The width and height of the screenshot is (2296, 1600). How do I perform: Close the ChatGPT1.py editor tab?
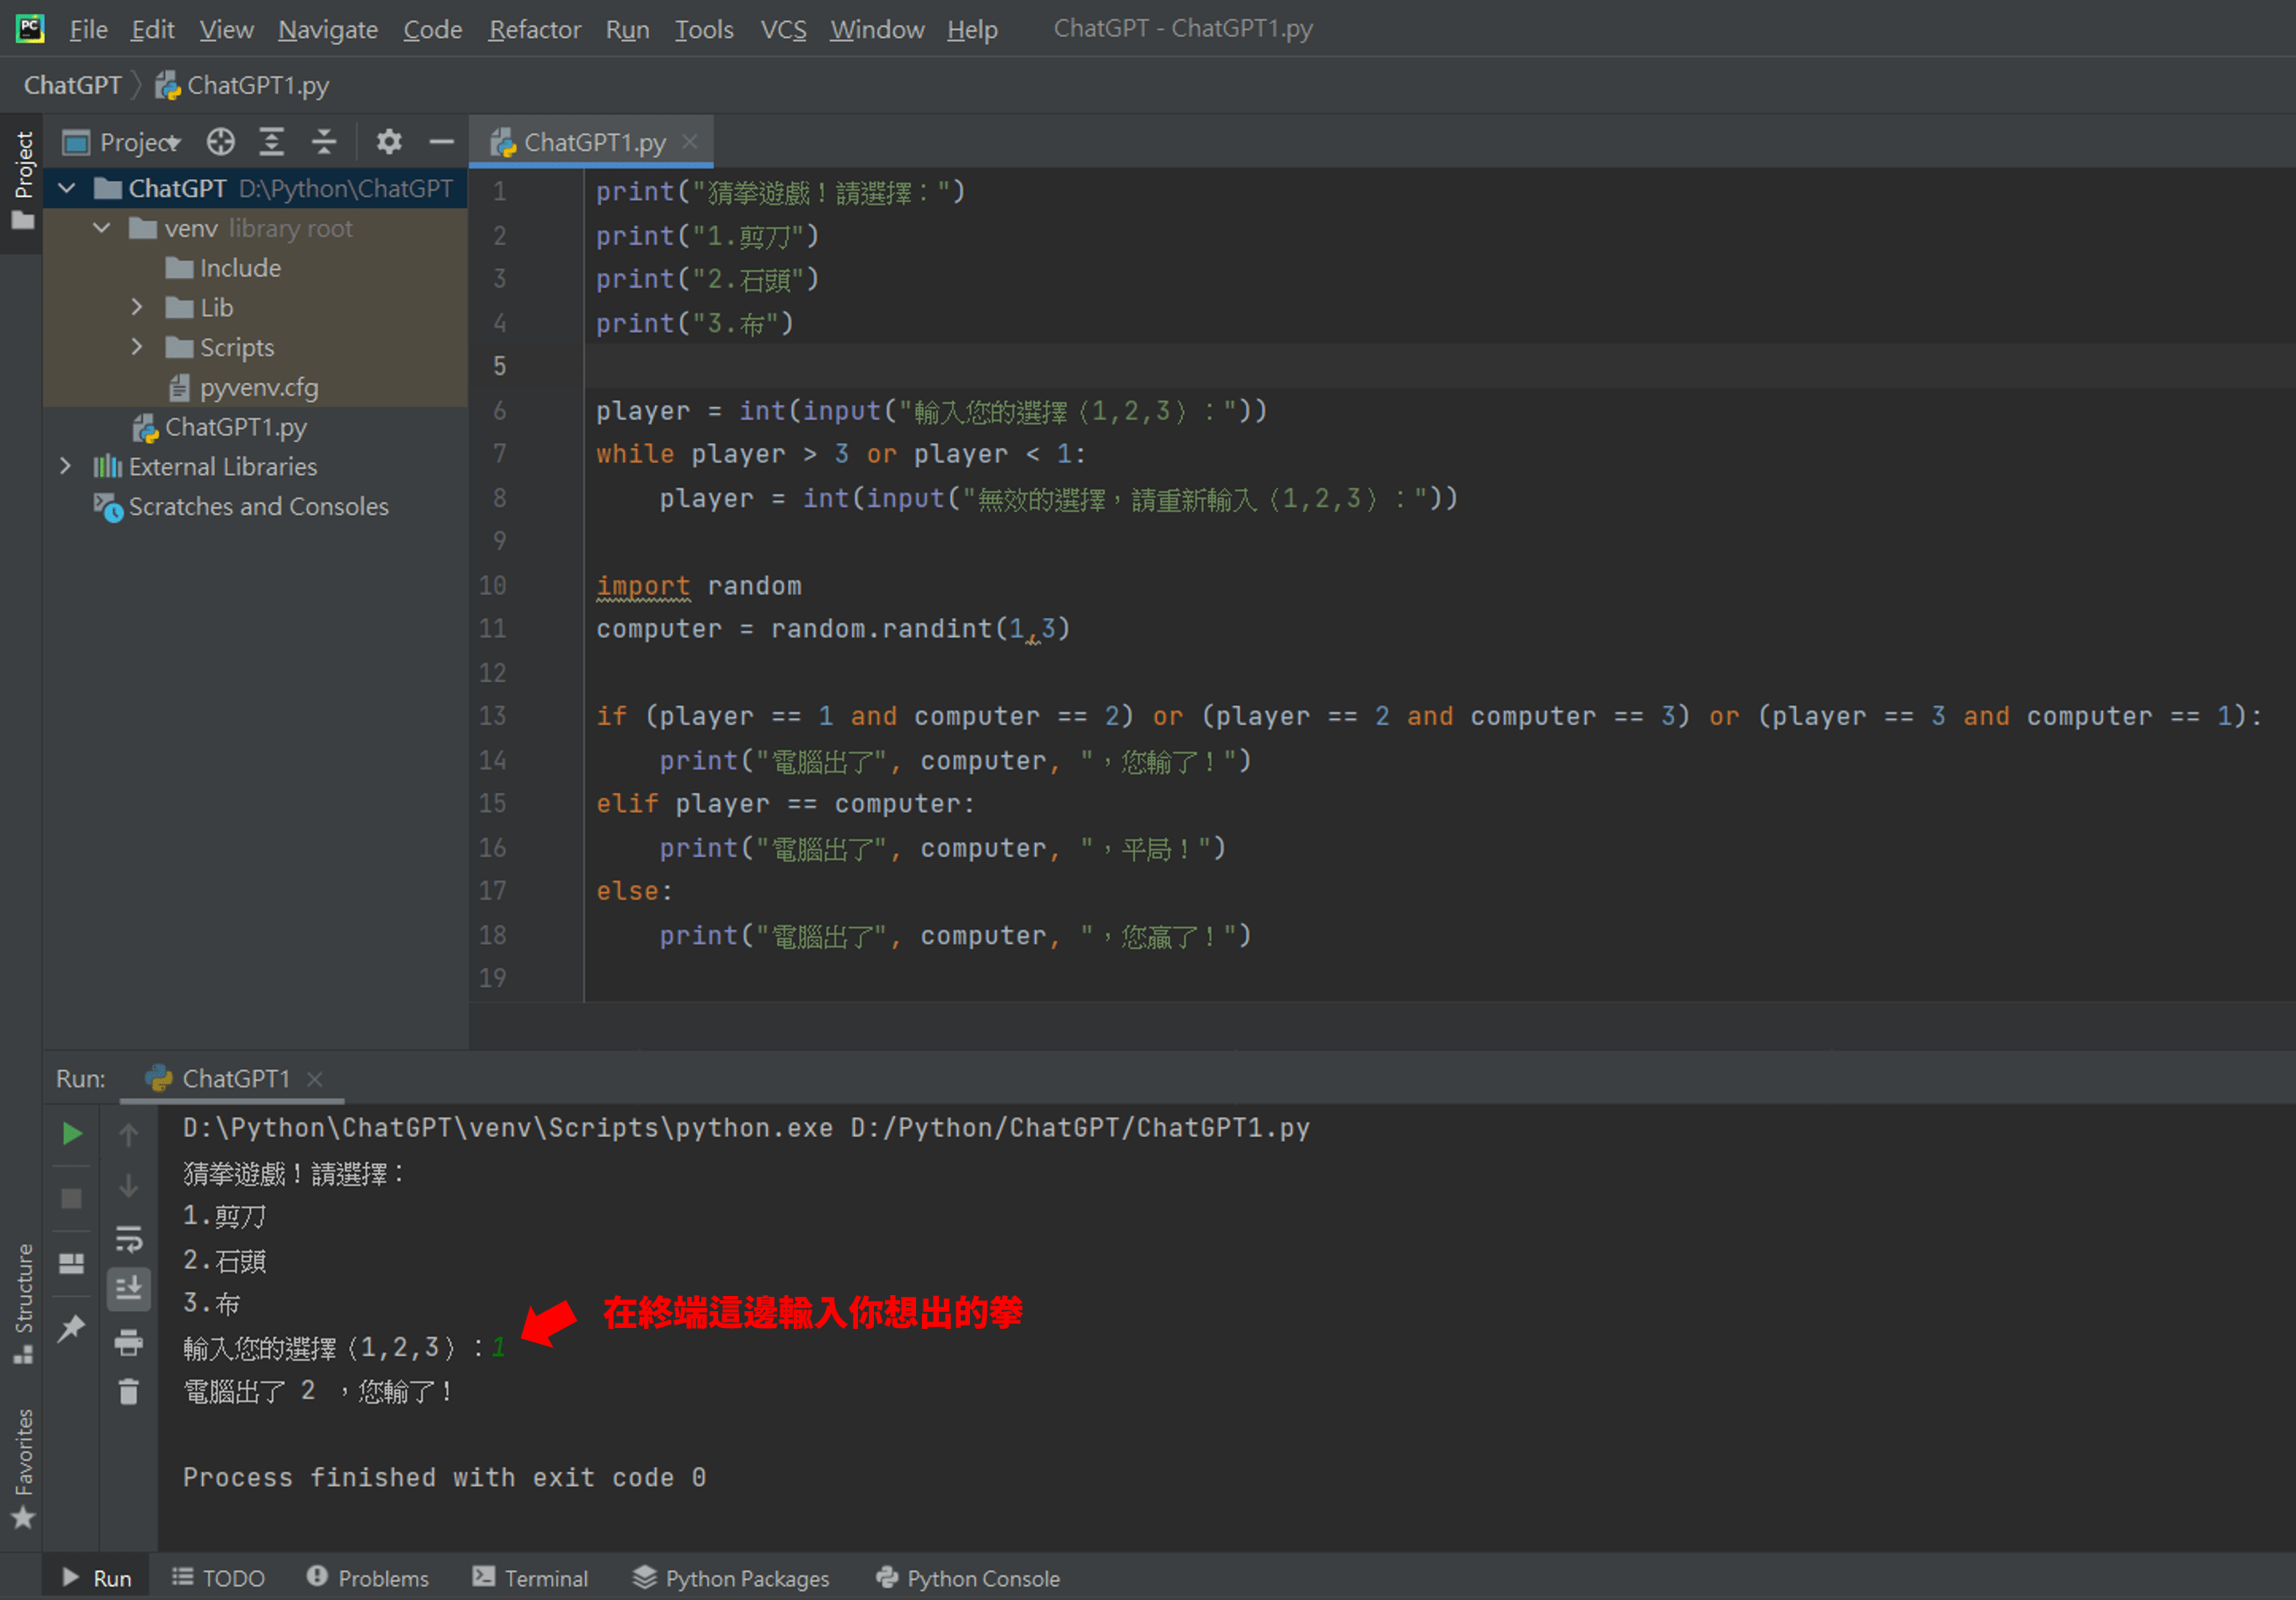coord(689,142)
